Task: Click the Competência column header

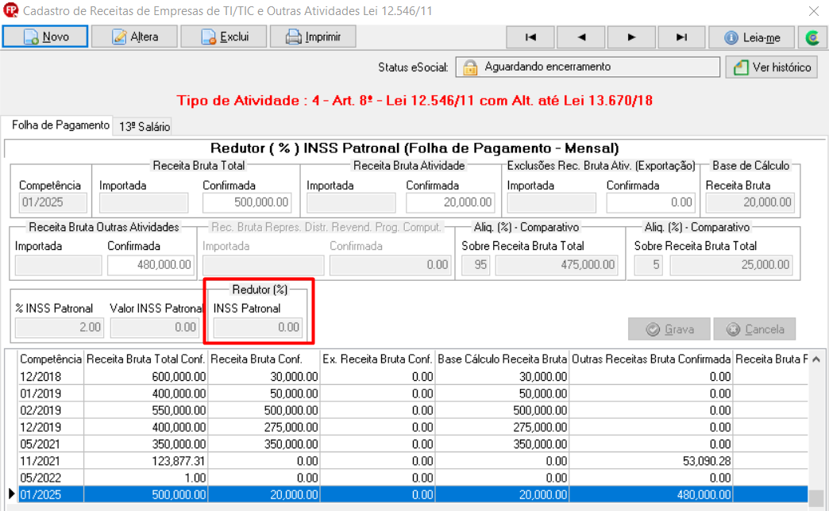Action: click(50, 359)
